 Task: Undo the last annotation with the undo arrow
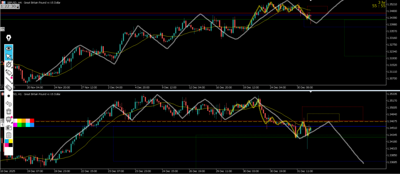9,104
